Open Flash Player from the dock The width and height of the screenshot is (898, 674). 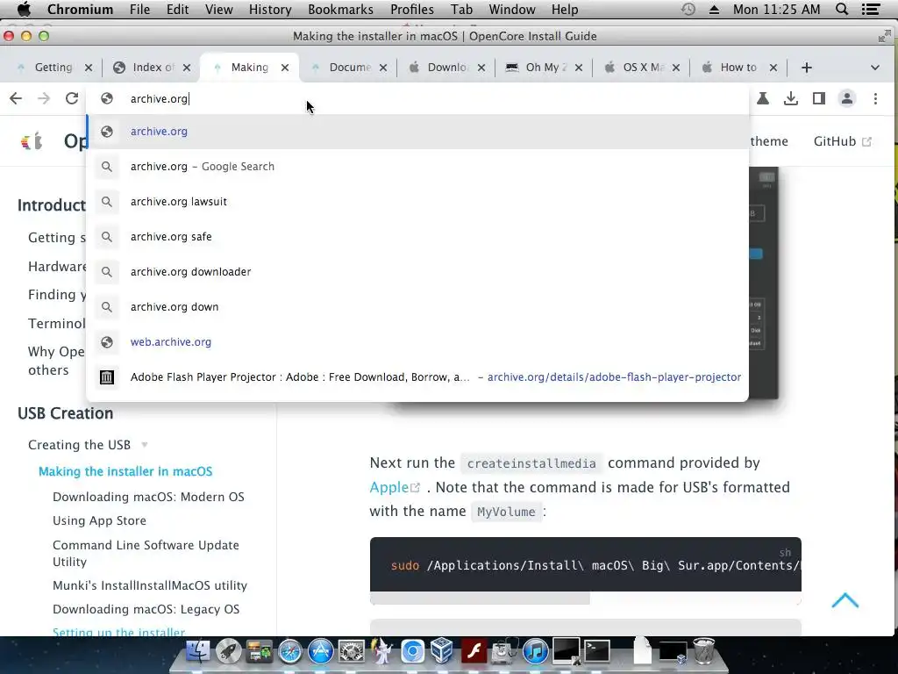tap(474, 652)
